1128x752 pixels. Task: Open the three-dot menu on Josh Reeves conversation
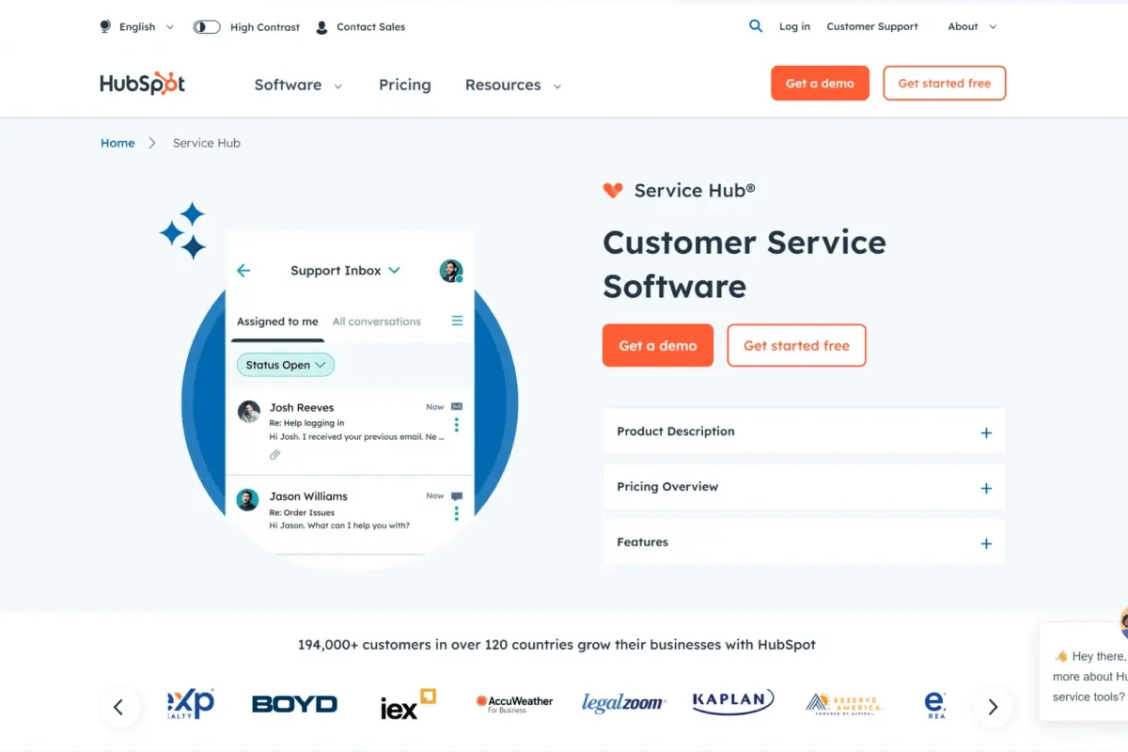[457, 424]
